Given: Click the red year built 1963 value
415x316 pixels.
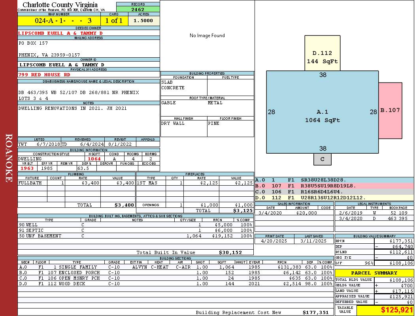Looking at the screenshot, I should tap(27, 168).
